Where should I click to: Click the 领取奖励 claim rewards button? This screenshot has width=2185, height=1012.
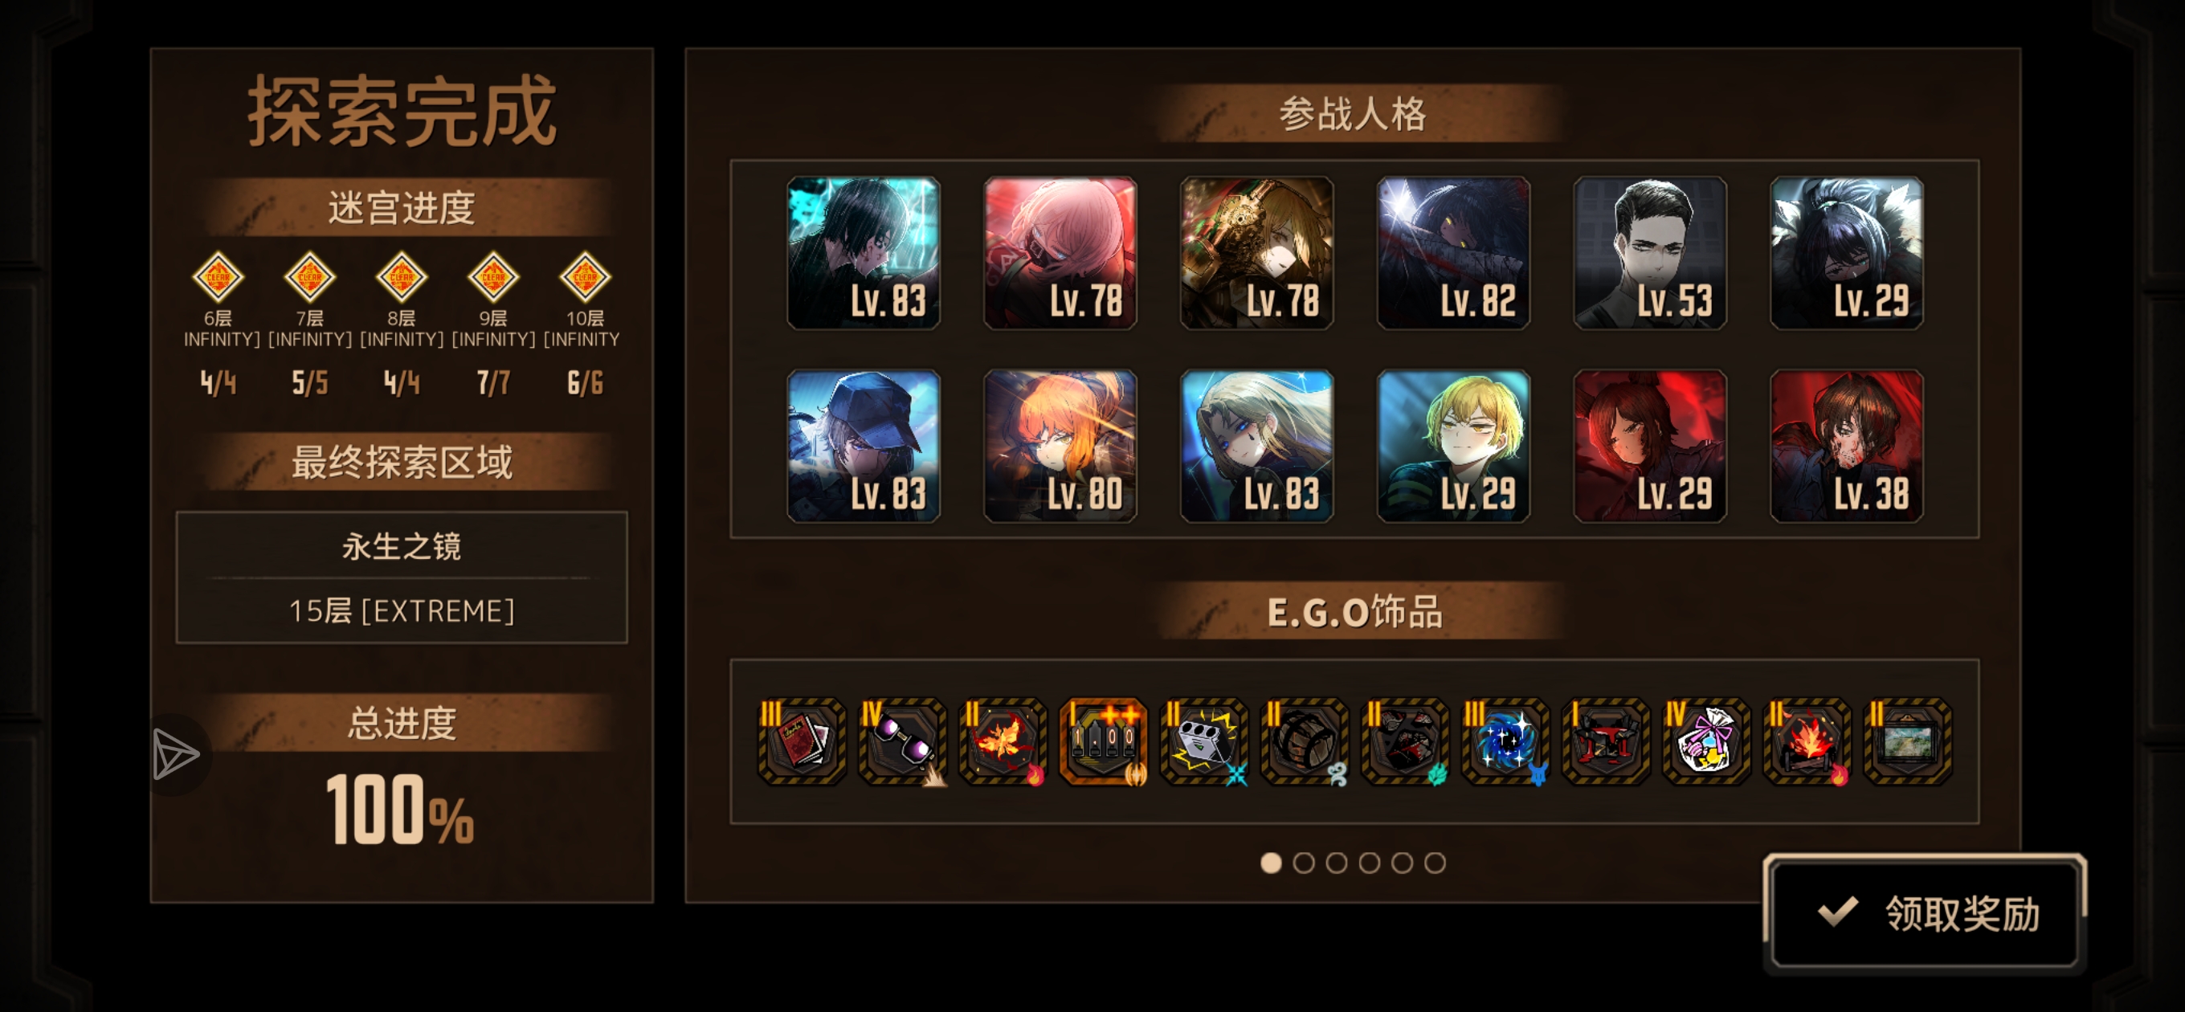pos(1924,913)
